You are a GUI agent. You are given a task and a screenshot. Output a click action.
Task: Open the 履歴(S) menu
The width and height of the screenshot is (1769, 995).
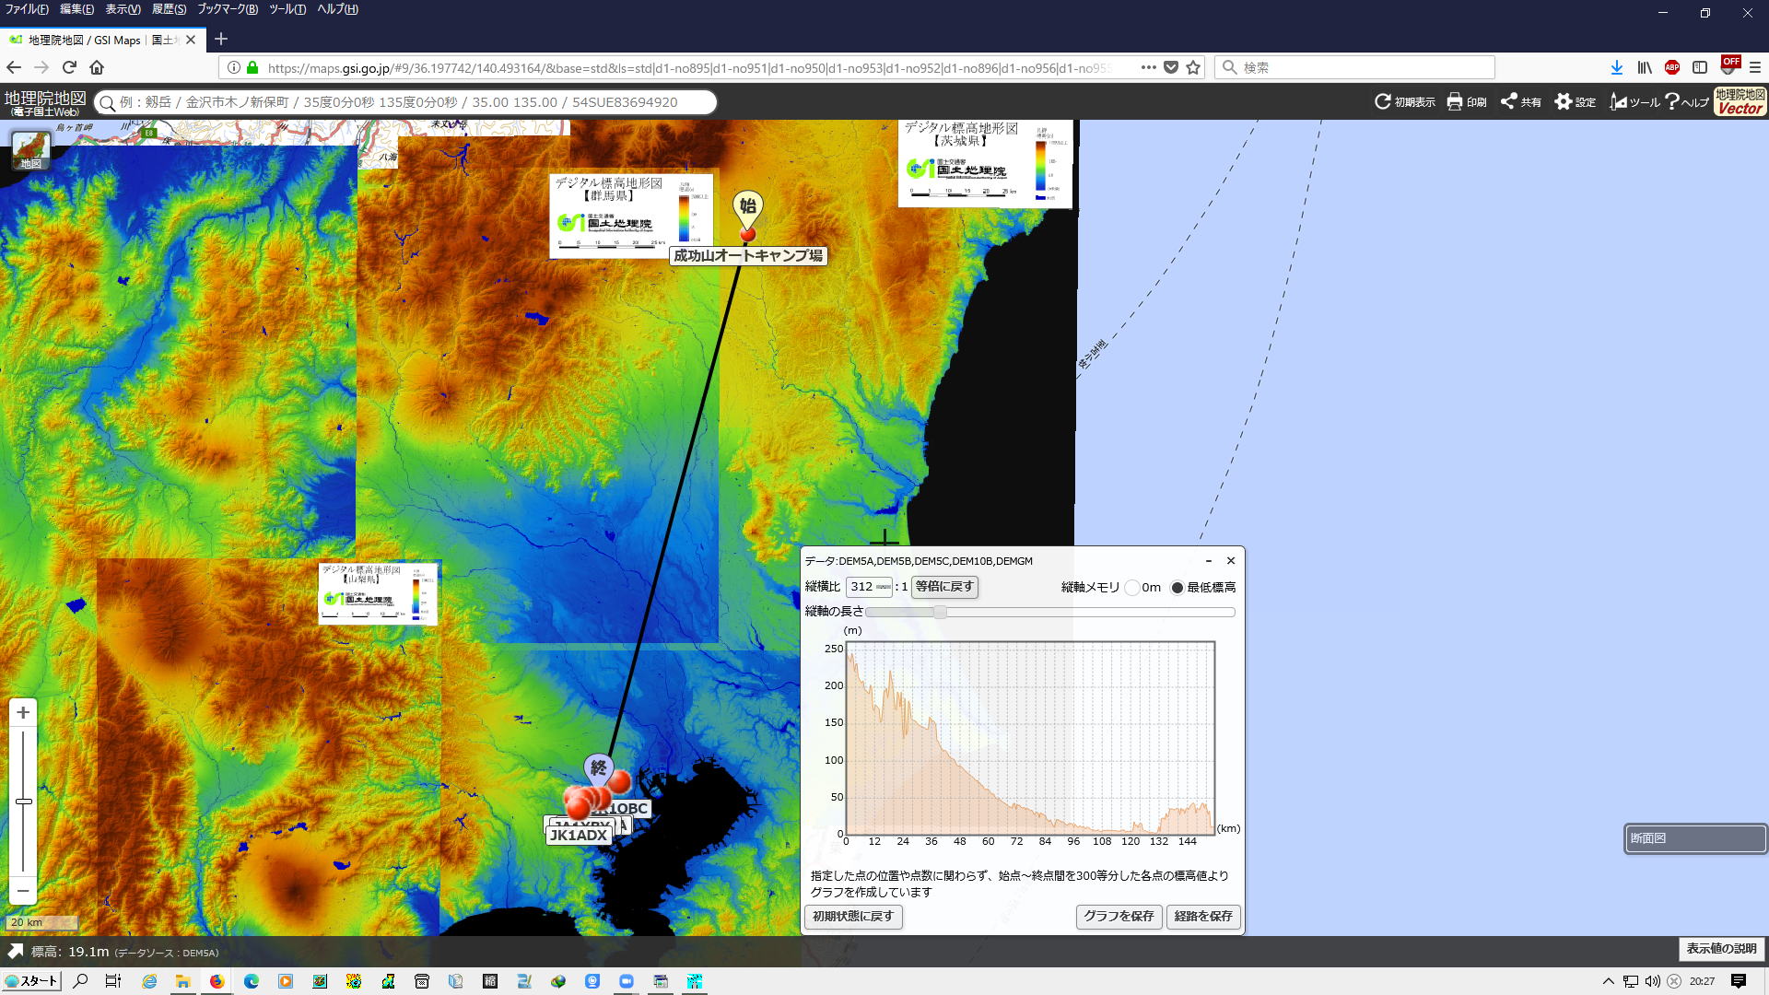click(169, 9)
